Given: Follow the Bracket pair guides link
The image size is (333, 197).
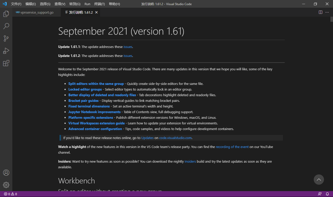Looking at the screenshot, I should 83,100.
